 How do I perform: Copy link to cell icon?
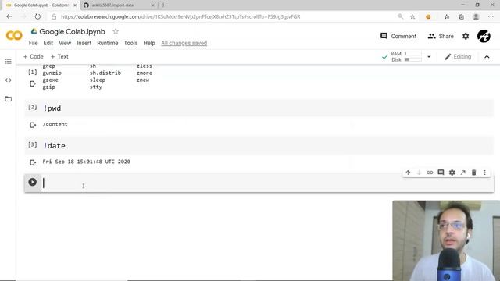(x=430, y=173)
